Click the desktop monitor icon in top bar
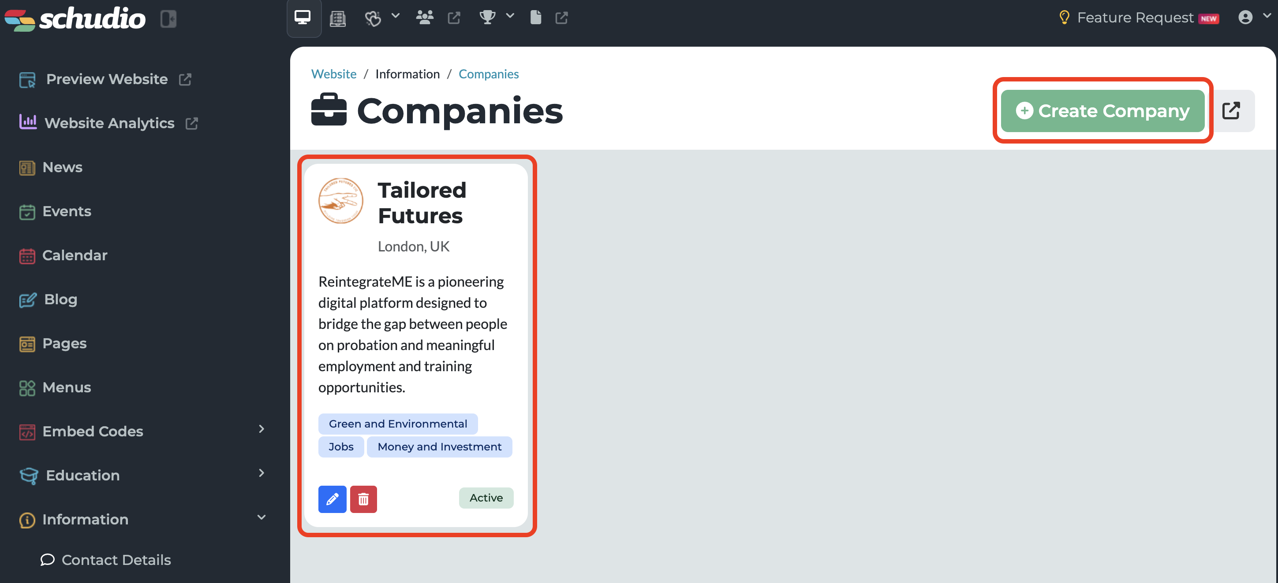The height and width of the screenshot is (583, 1278). click(x=303, y=18)
